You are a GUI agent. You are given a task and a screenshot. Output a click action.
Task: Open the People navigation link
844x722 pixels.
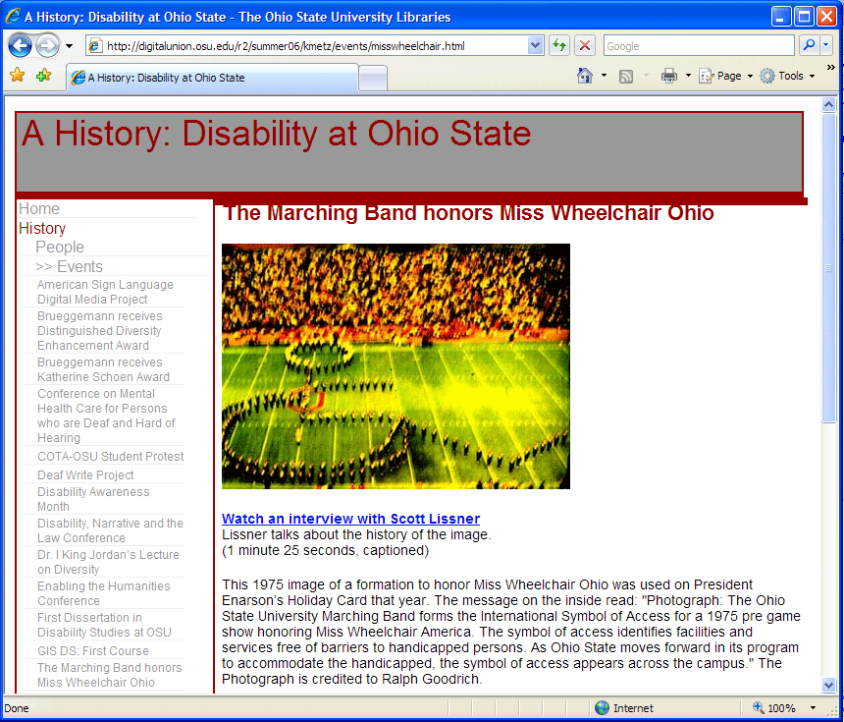[60, 247]
